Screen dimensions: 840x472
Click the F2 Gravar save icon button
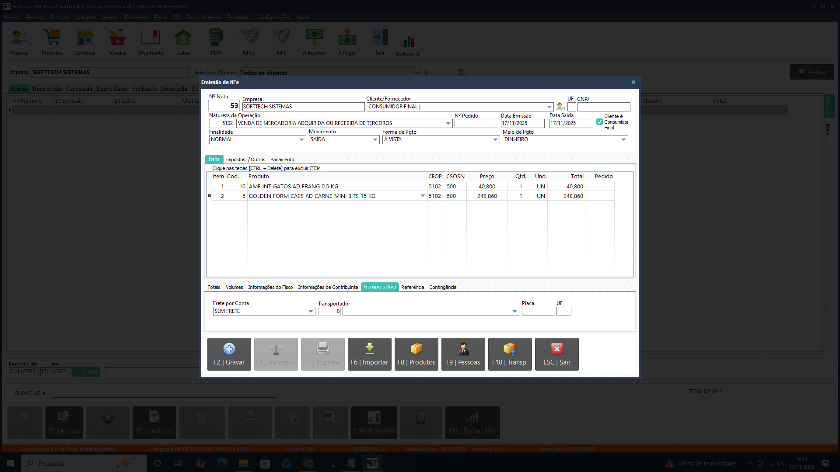coord(229,354)
